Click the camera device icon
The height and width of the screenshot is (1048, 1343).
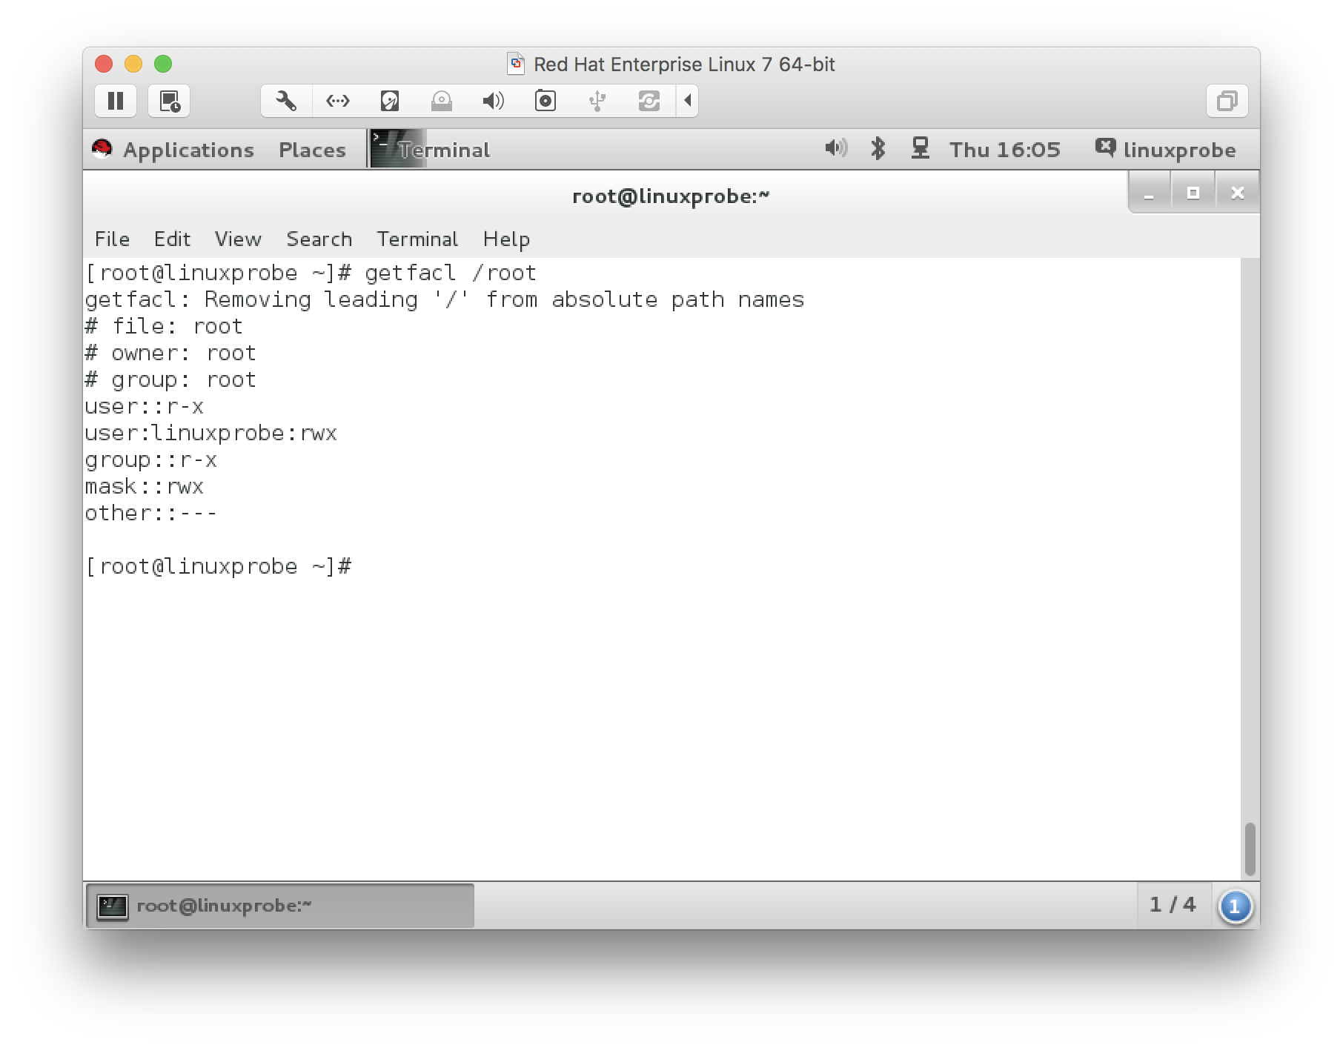click(x=546, y=101)
